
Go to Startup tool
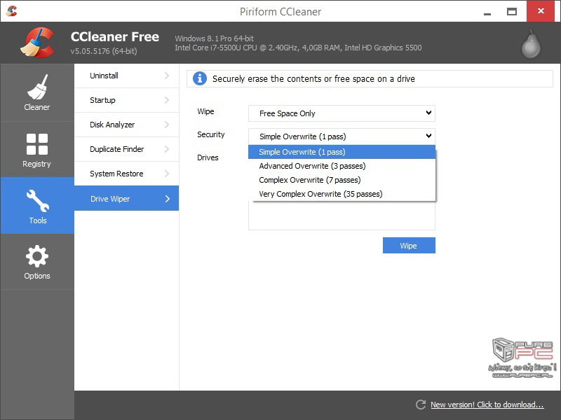click(x=126, y=100)
